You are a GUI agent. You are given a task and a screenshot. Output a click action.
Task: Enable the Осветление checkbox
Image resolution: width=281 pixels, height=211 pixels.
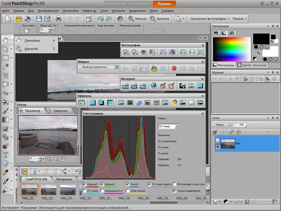click(x=128, y=191)
